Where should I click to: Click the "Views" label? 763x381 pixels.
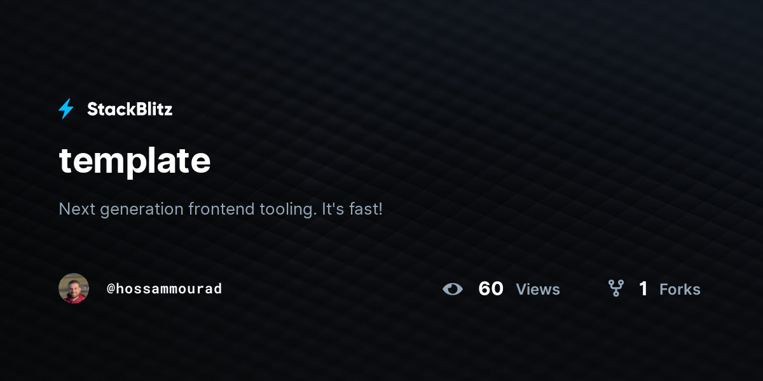click(x=538, y=290)
